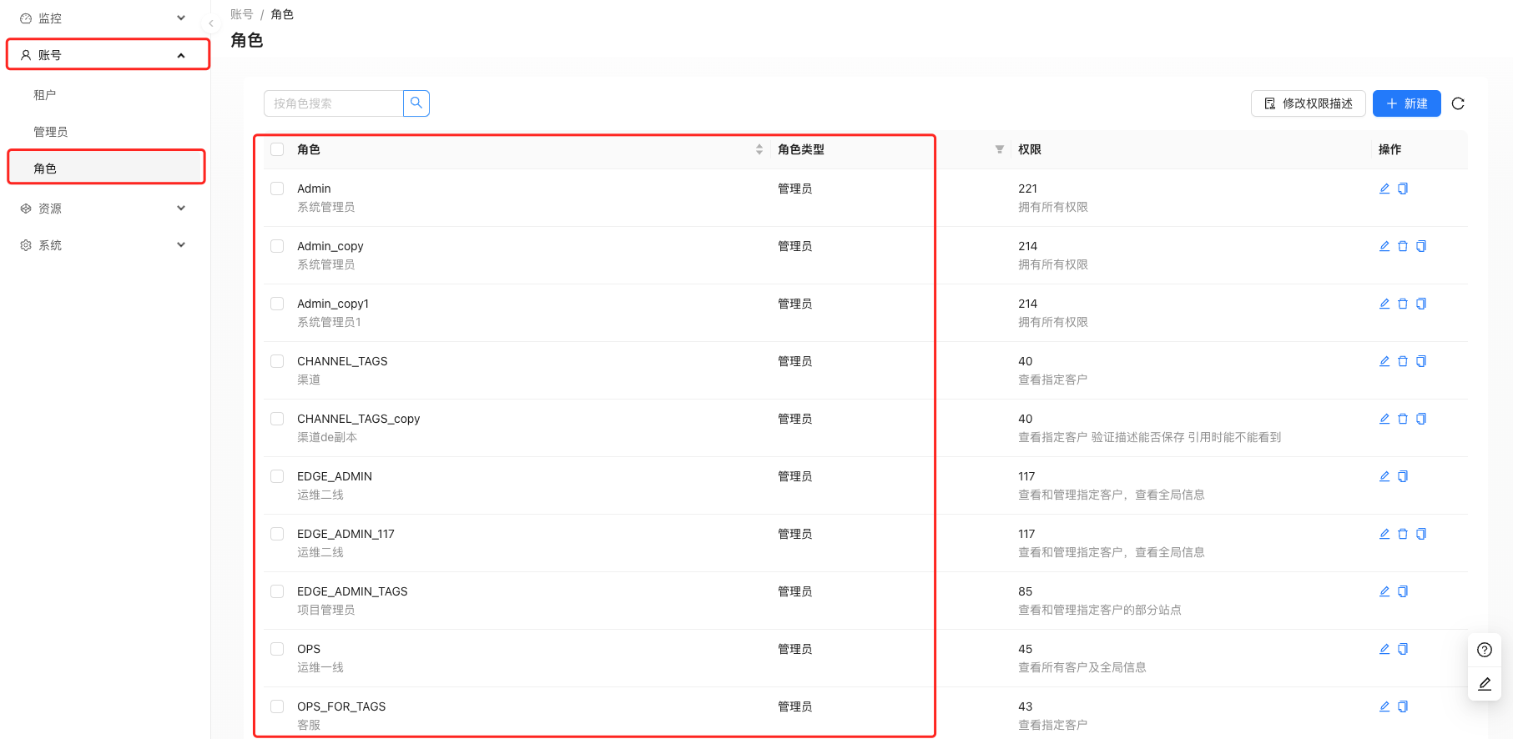
Task: Collapse the sidebar with the arrow handle
Action: pos(211,23)
